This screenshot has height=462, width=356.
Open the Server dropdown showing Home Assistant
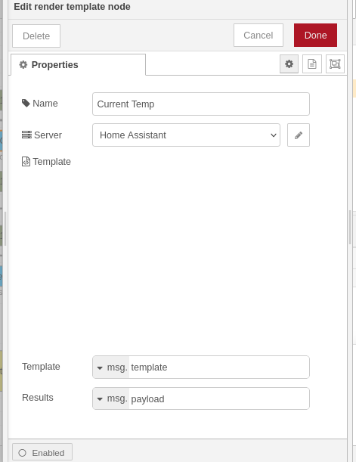186,135
